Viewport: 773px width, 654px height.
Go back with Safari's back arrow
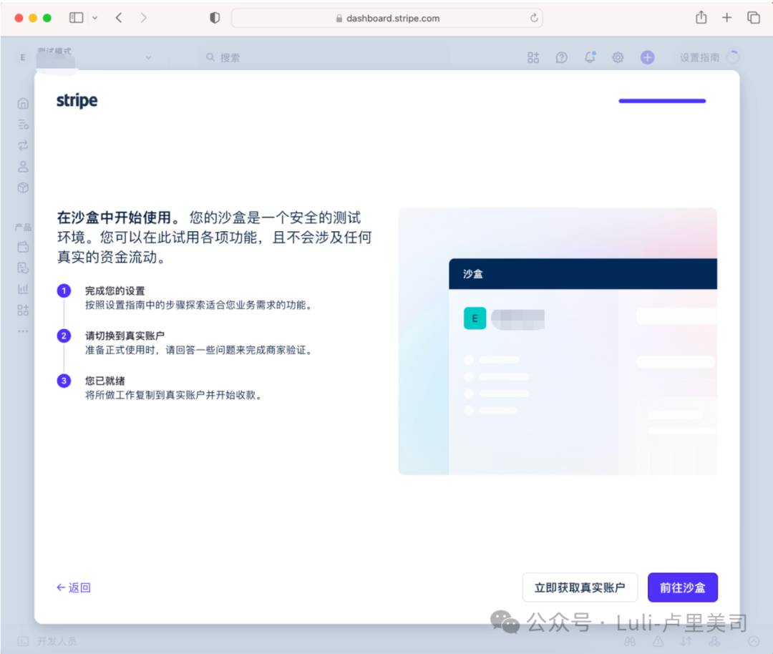118,18
